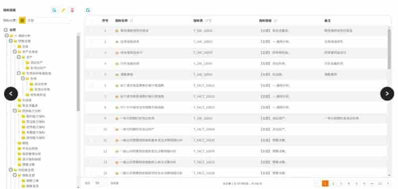Select the 盈利能力指标 tree node

[x=35, y=116]
